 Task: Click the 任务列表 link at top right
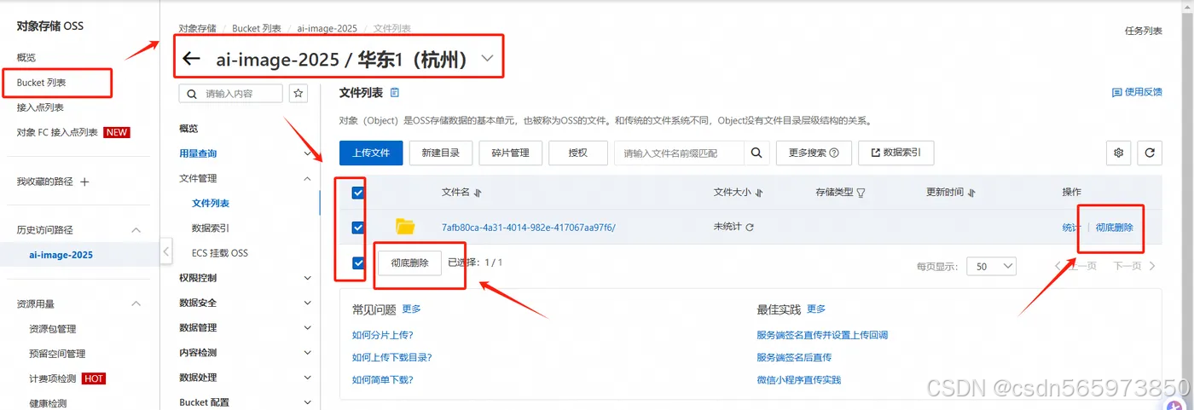pos(1144,31)
